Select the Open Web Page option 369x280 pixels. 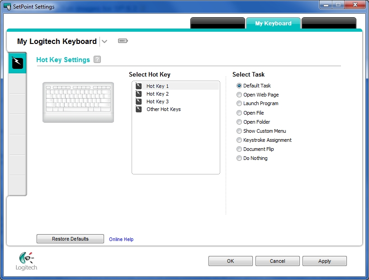point(239,95)
